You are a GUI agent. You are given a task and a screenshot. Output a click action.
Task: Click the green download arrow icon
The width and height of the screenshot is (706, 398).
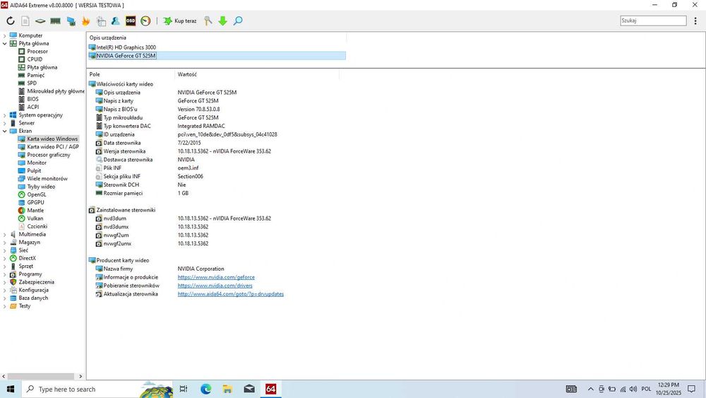pyautogui.click(x=222, y=21)
